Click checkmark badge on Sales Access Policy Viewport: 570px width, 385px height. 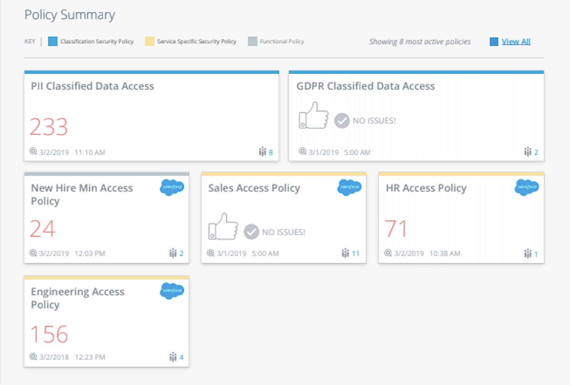click(251, 232)
